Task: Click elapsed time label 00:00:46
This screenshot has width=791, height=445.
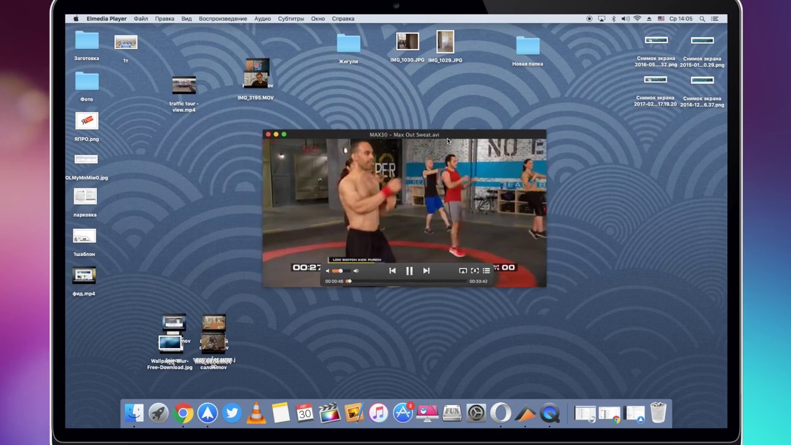Action: point(334,281)
